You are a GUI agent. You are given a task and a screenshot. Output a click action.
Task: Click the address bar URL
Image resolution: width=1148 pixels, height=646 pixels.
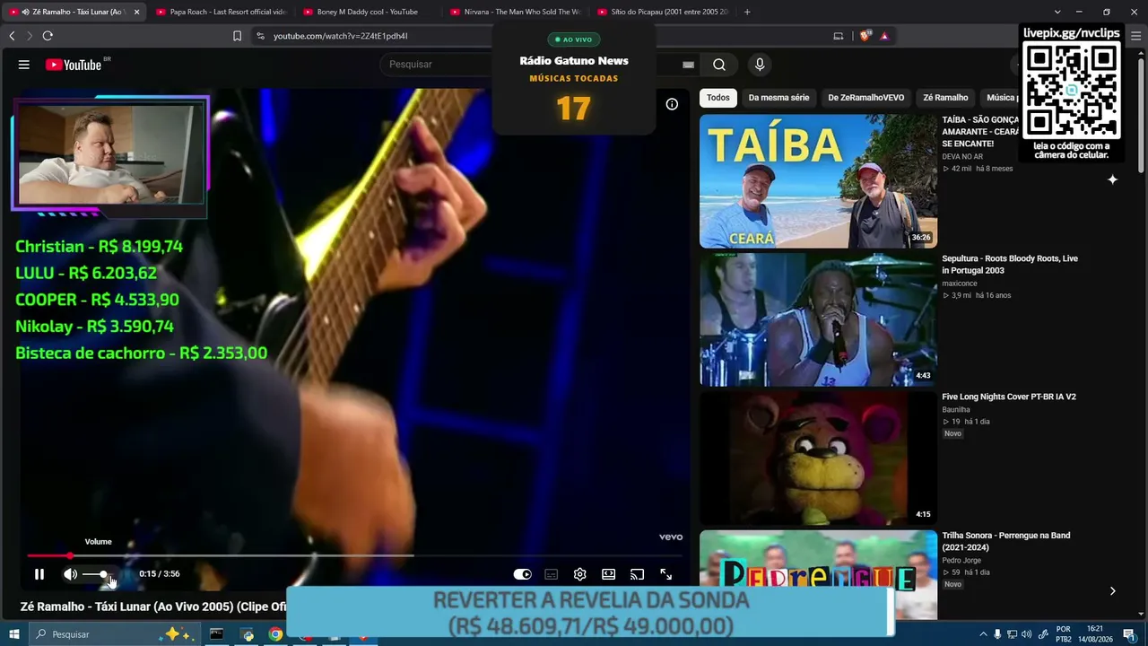click(341, 36)
